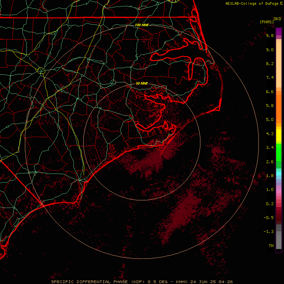Image resolution: width=284 pixels, height=284 pixels.
Task: Pick the bright green band on the color bar
Action: [x=279, y=152]
